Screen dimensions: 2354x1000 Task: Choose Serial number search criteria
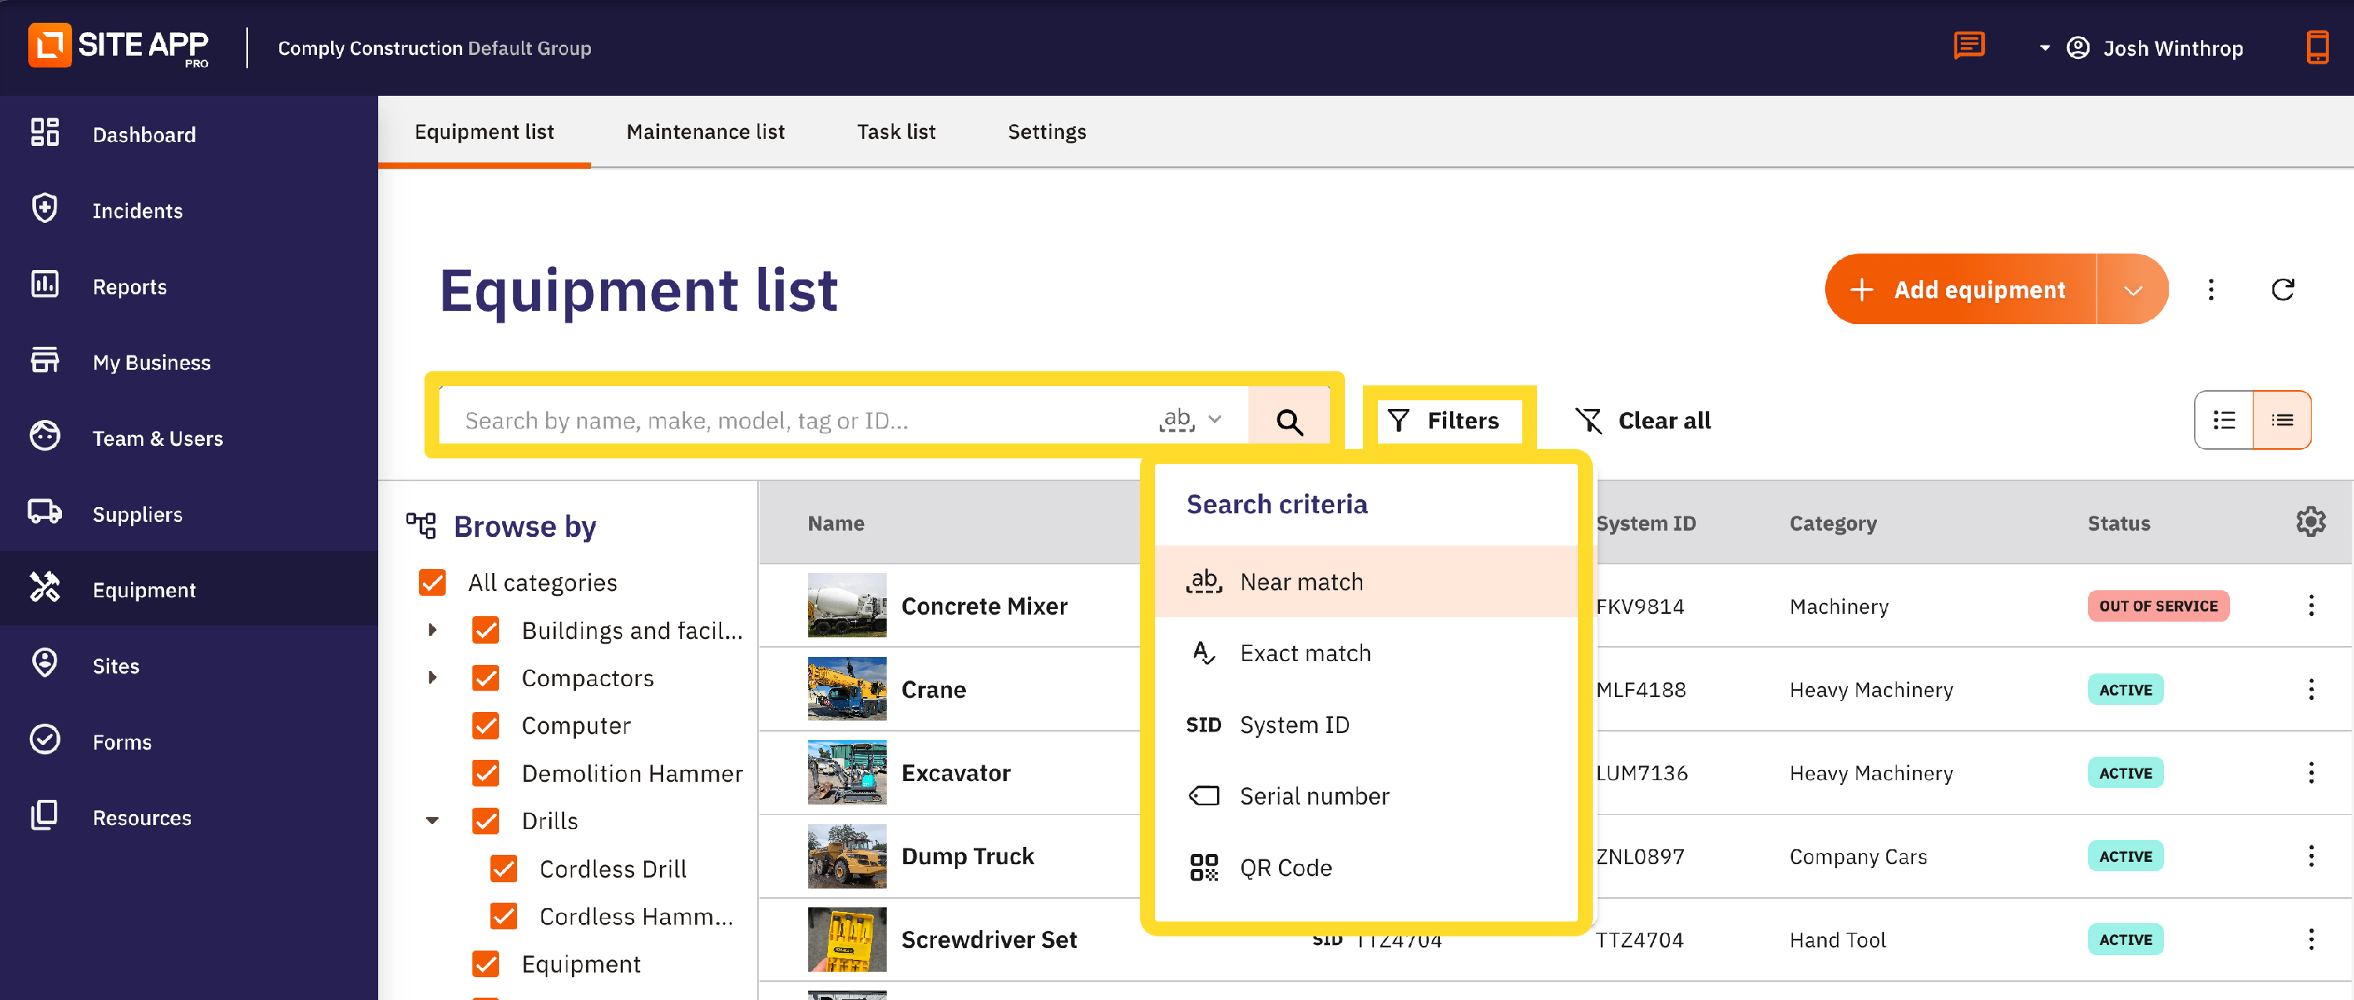coord(1366,795)
